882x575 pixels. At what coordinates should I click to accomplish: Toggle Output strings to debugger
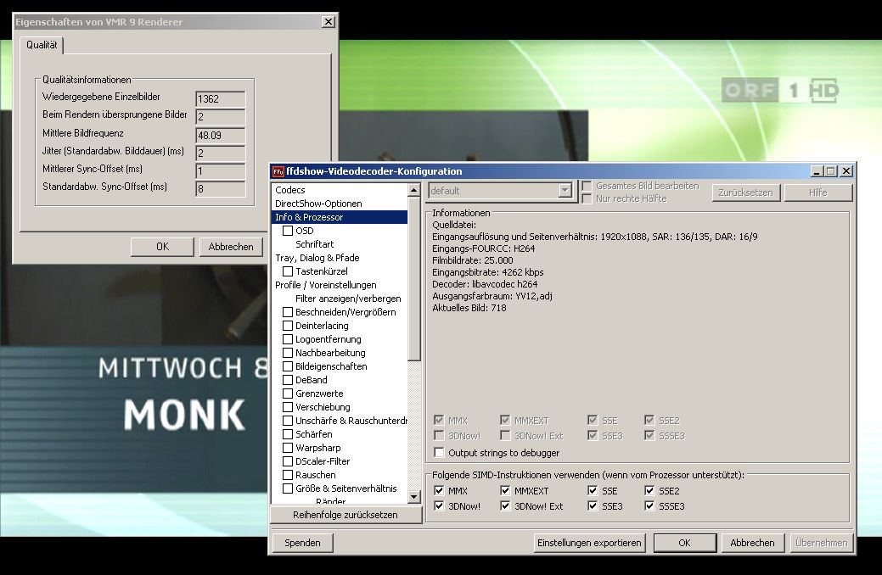[x=439, y=453]
